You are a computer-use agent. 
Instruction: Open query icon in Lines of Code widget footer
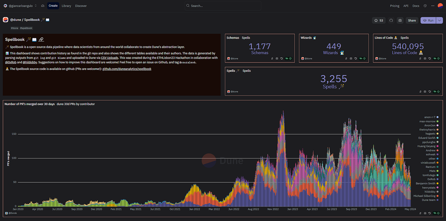[420, 59]
